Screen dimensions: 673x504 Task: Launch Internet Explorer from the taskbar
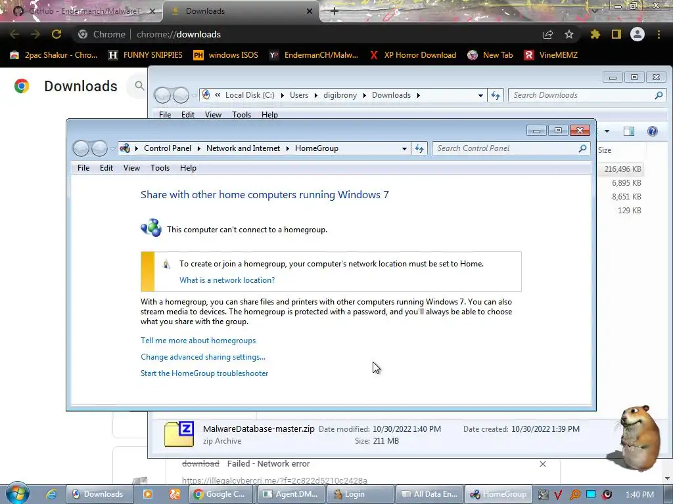tap(51, 494)
